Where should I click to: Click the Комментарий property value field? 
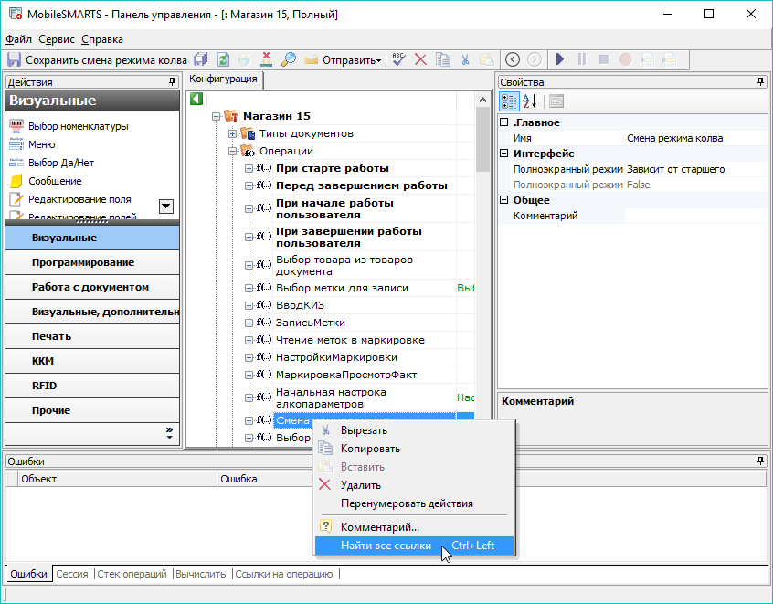click(x=695, y=216)
